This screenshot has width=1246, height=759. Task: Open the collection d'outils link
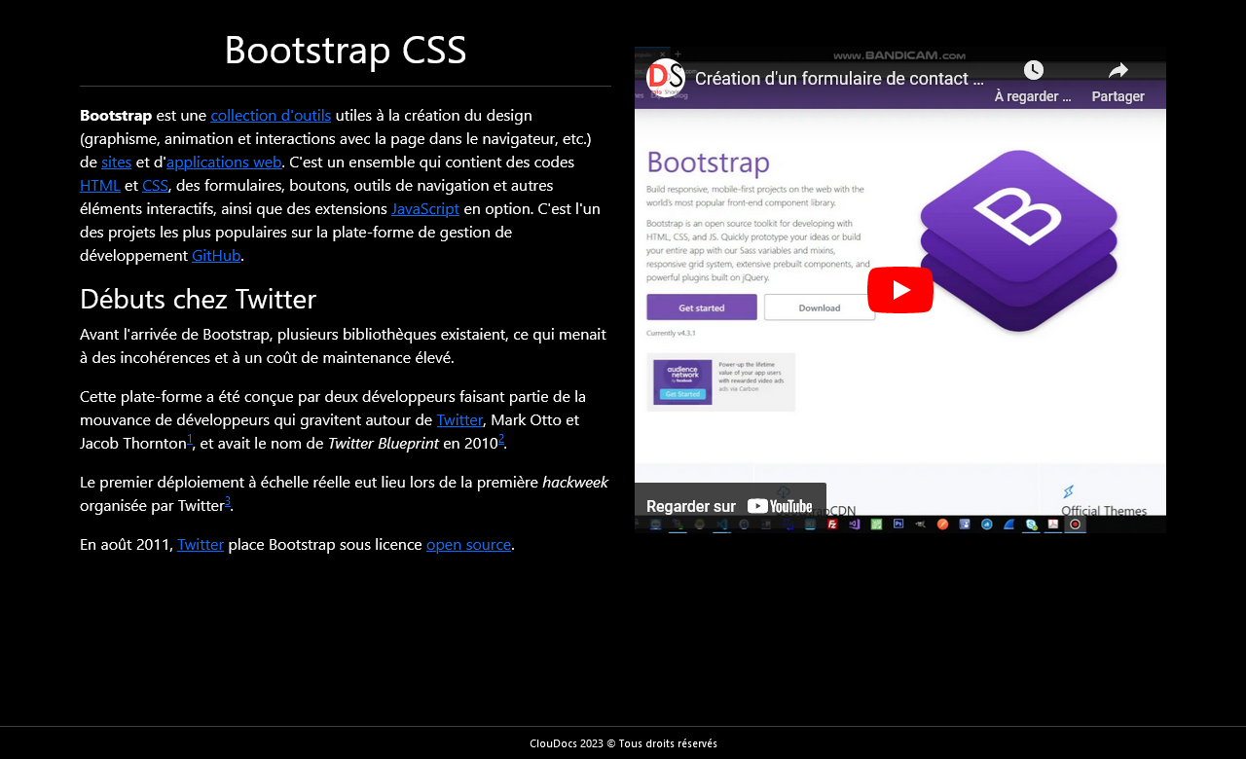271,115
